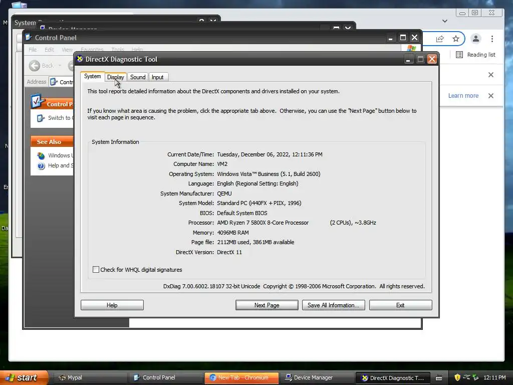Screen dimensions: 513x385
Task: Click the security shield tray icon
Action: coord(457,377)
